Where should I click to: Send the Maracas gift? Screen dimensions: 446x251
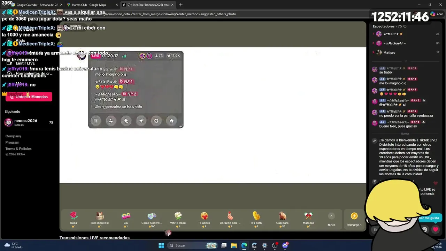pos(308,220)
